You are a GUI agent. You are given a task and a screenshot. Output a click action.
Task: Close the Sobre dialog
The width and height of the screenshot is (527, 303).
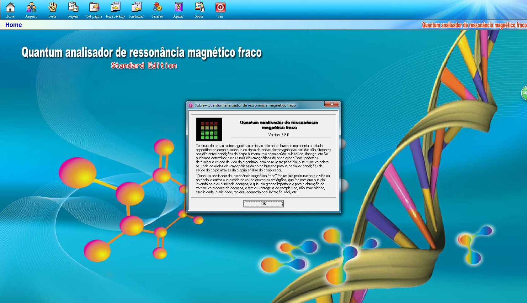332,104
